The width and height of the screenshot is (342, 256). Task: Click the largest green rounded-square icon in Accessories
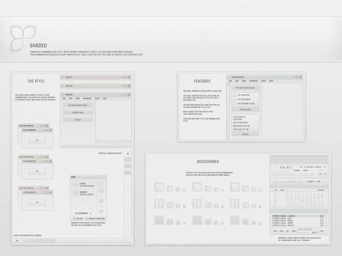[197, 187]
